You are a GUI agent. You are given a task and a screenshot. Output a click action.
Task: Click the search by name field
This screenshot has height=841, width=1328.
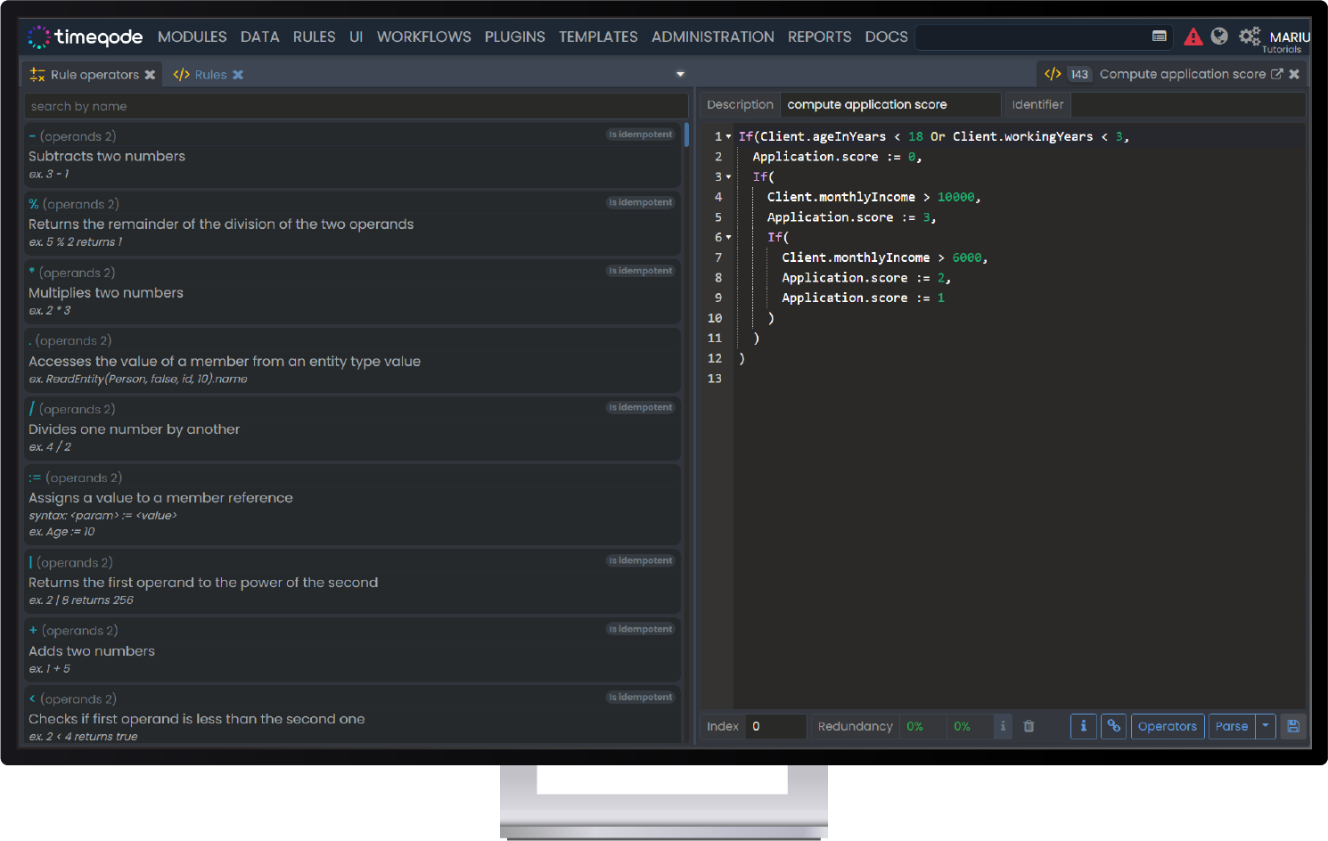coord(355,106)
